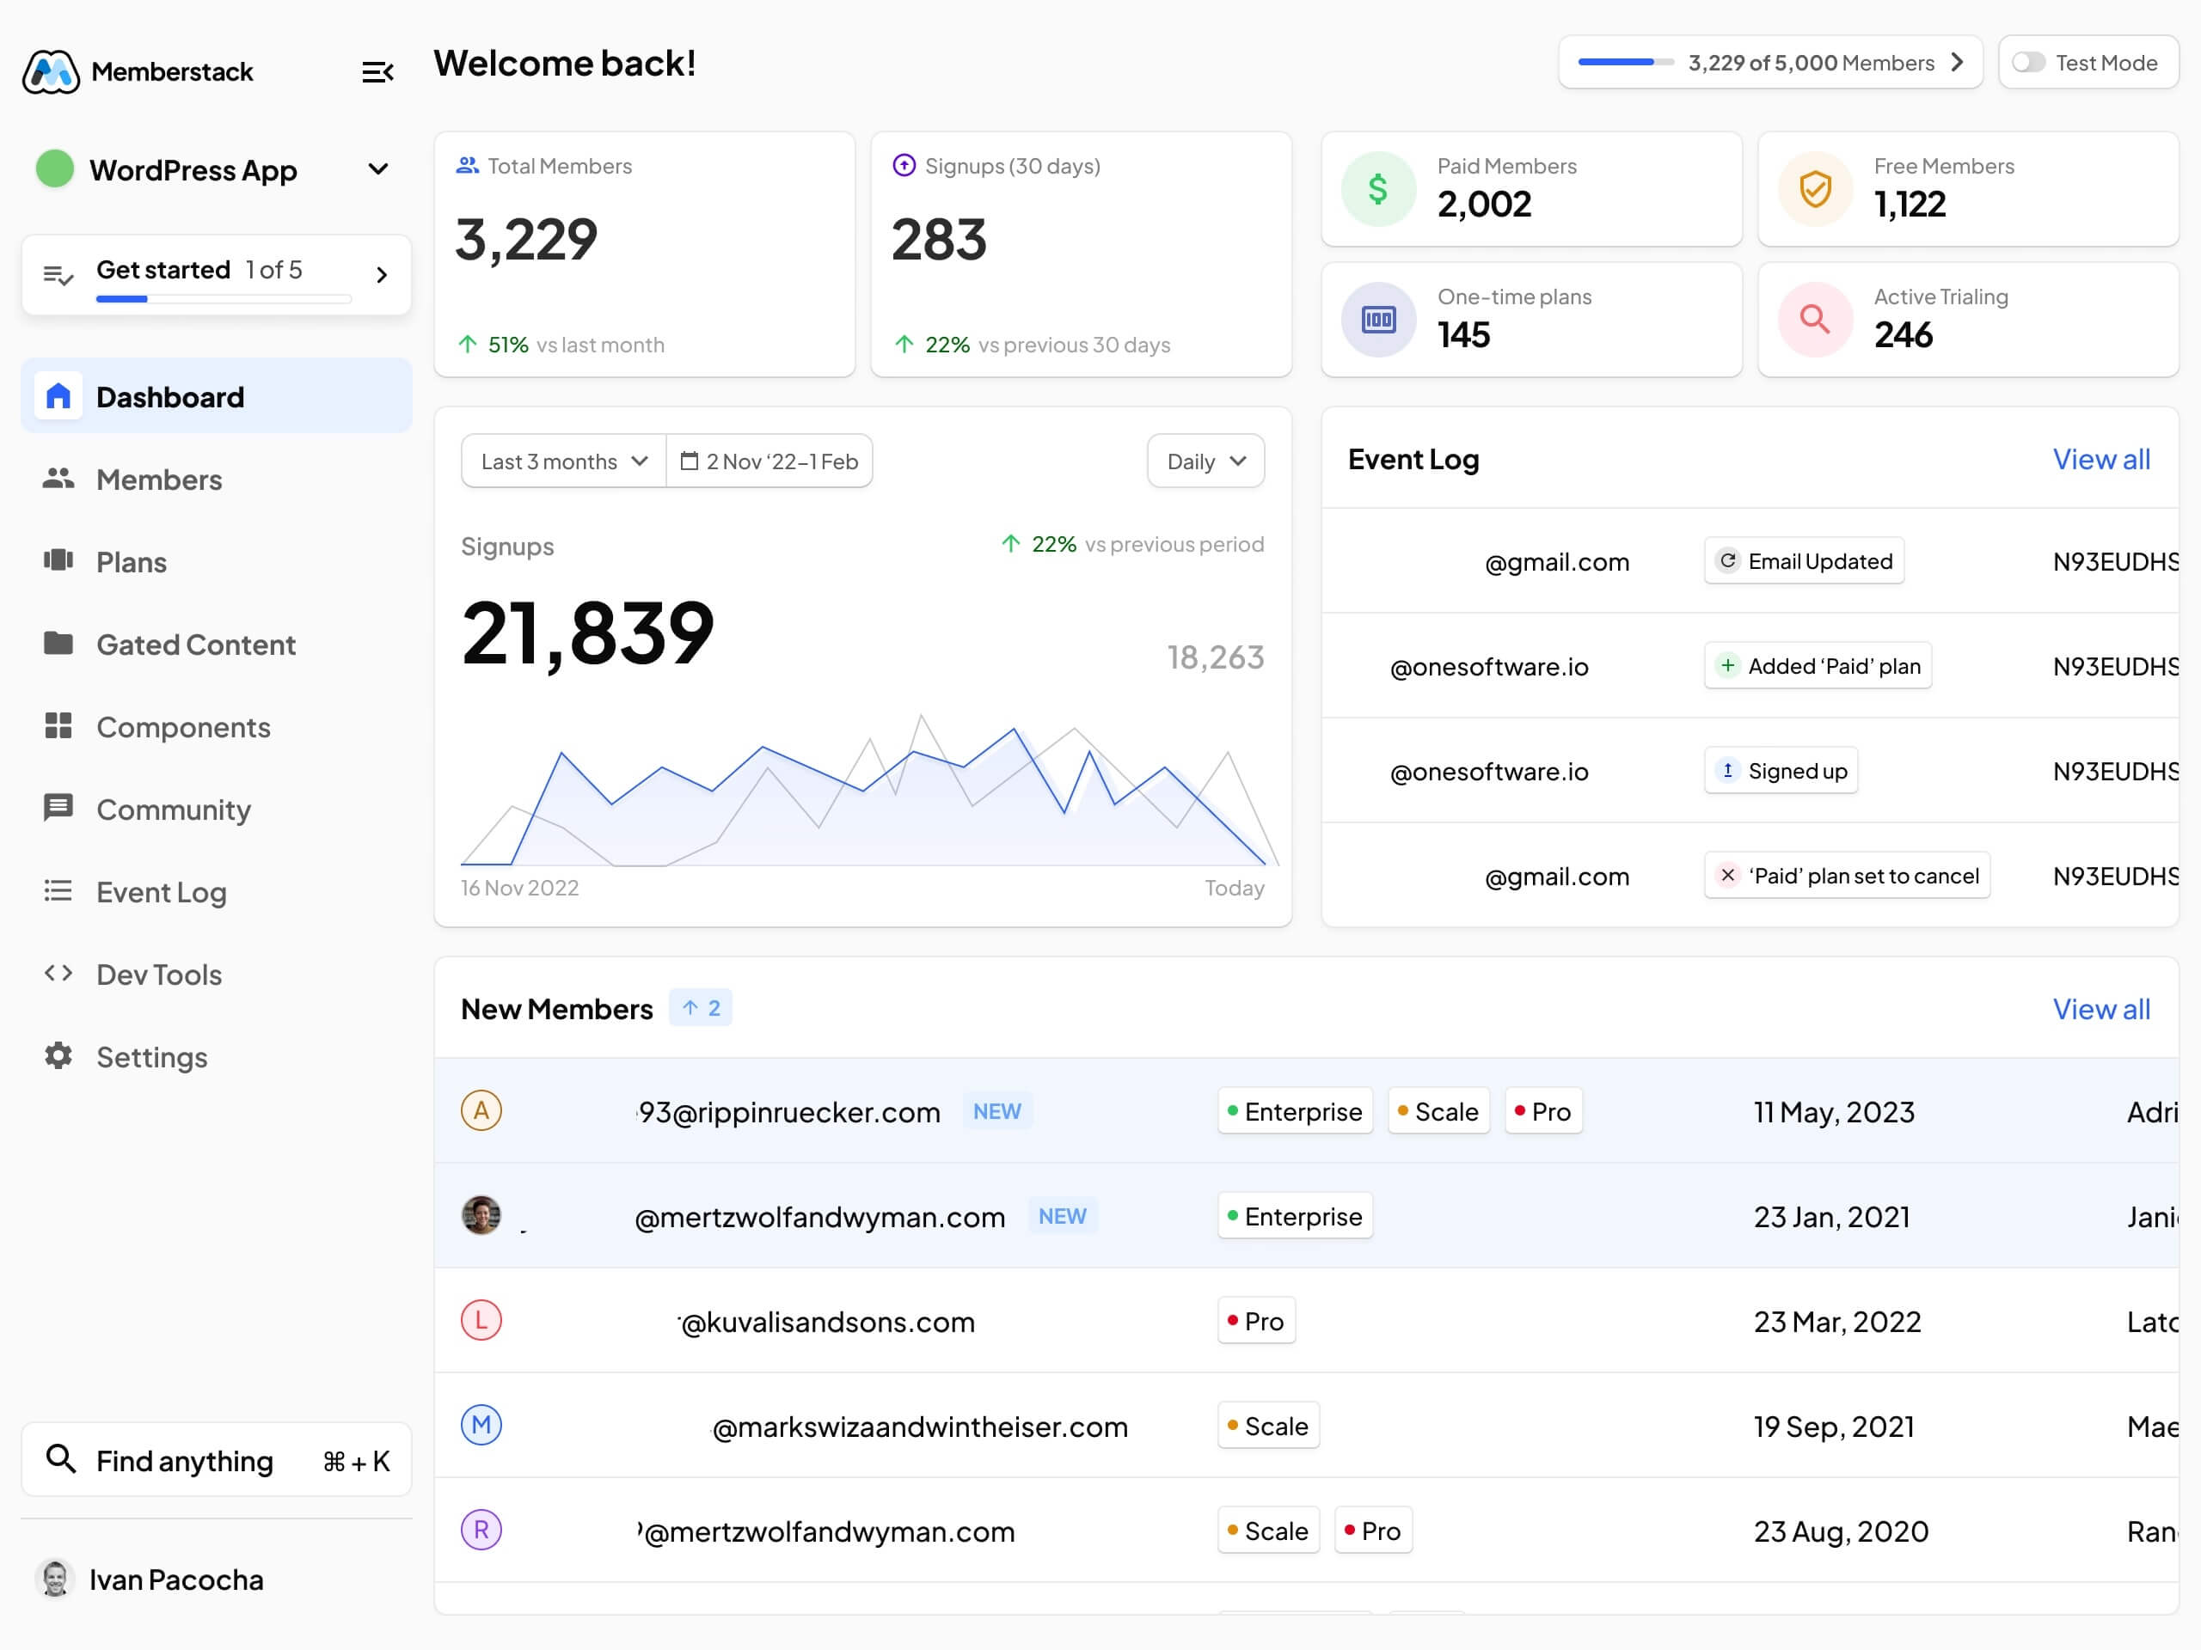Image resolution: width=2201 pixels, height=1650 pixels.
Task: Enable the Test Mode toggle
Action: [2028, 63]
